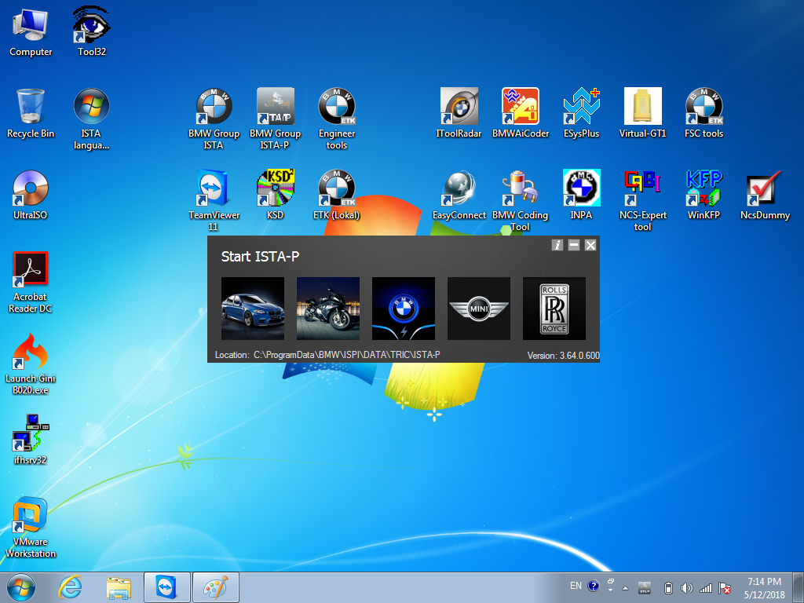Viewport: 804px width, 603px height.
Task: Select the TeamViewer 11 desktop icon
Action: click(214, 200)
